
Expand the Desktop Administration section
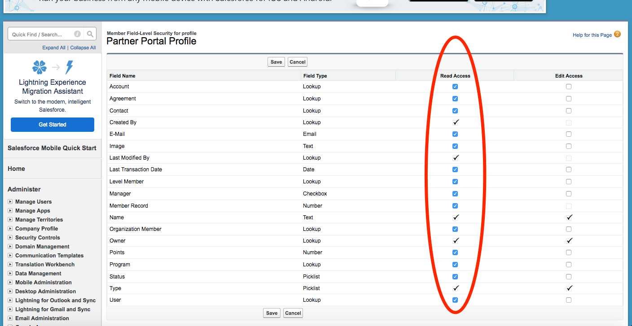click(10, 291)
